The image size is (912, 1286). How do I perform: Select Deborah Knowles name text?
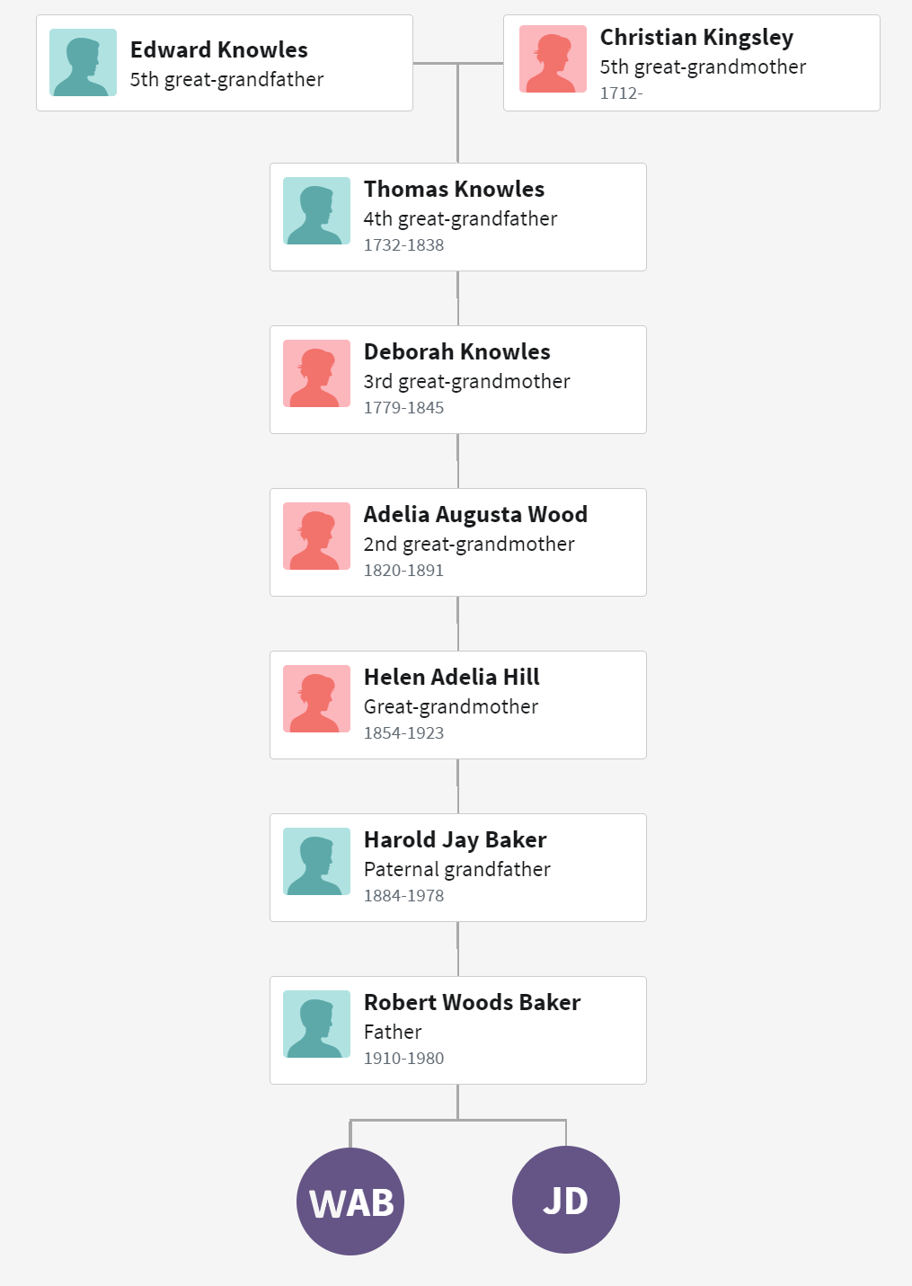pyautogui.click(x=456, y=351)
